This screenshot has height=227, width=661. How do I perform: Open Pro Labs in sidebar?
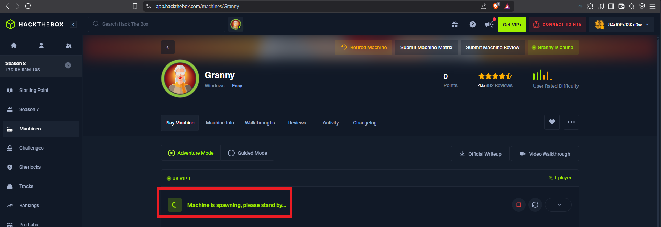41,224
